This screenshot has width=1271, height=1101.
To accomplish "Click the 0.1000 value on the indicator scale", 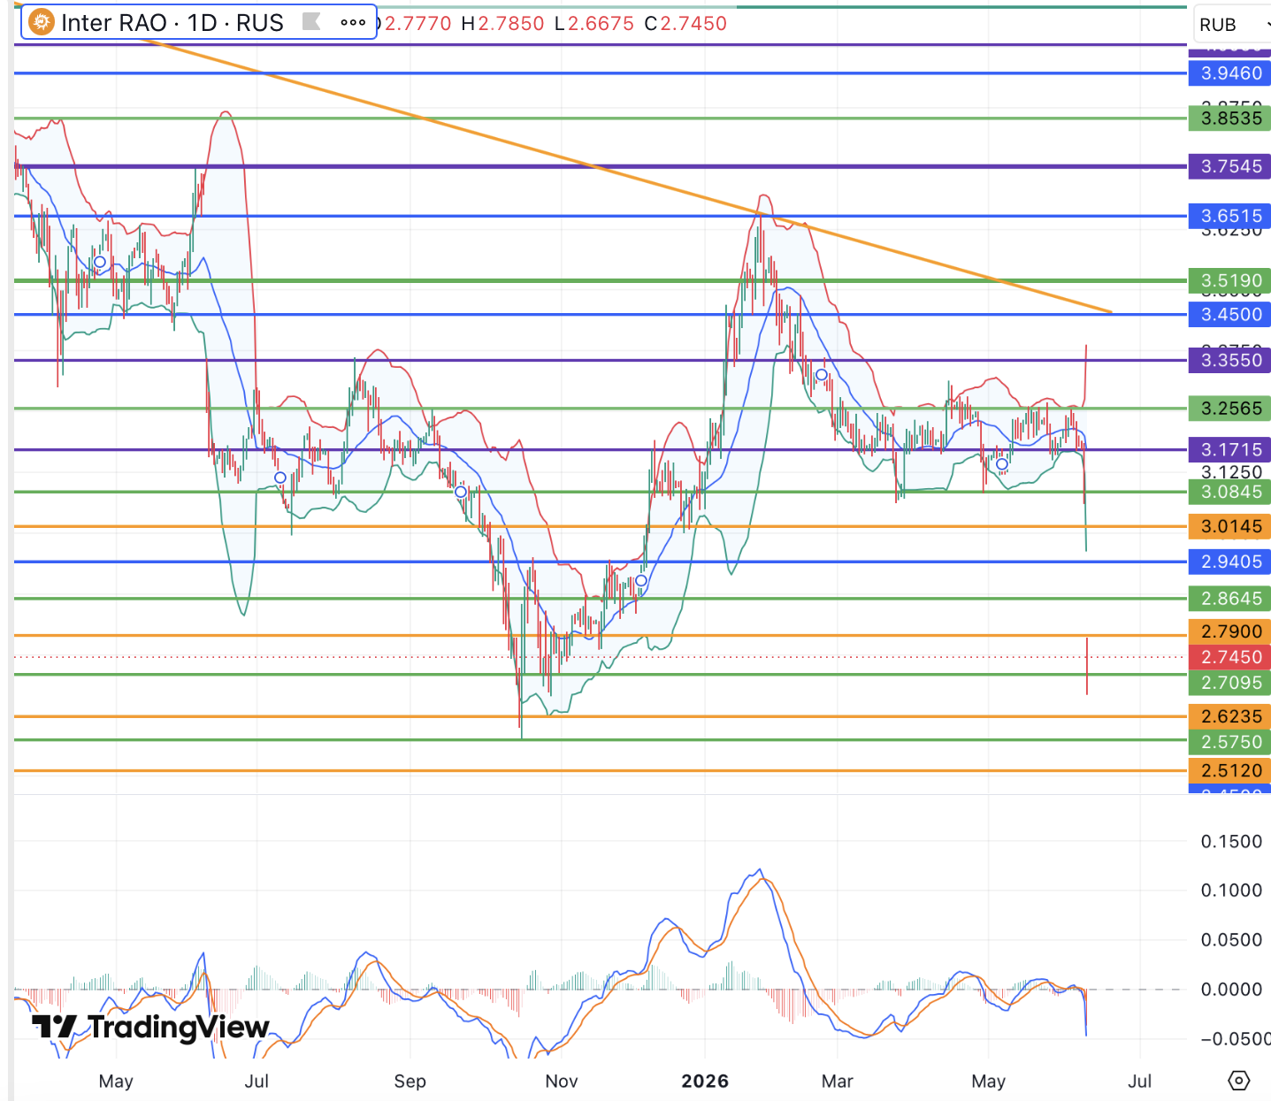I will (x=1231, y=891).
